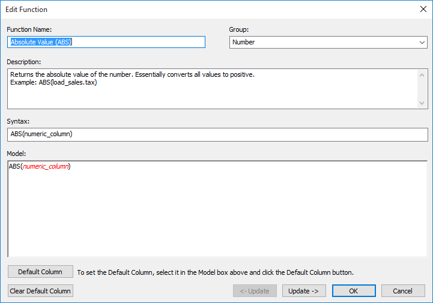Image resolution: width=433 pixels, height=303 pixels.
Task: Click the Default Column instruction text
Action: [215, 272]
